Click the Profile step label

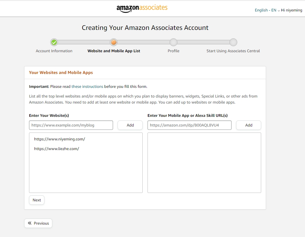click(x=174, y=51)
